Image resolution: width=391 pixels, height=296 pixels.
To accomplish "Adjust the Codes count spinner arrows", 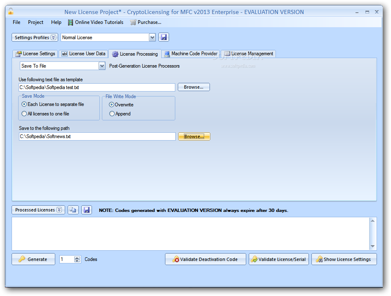I will 77,259.
